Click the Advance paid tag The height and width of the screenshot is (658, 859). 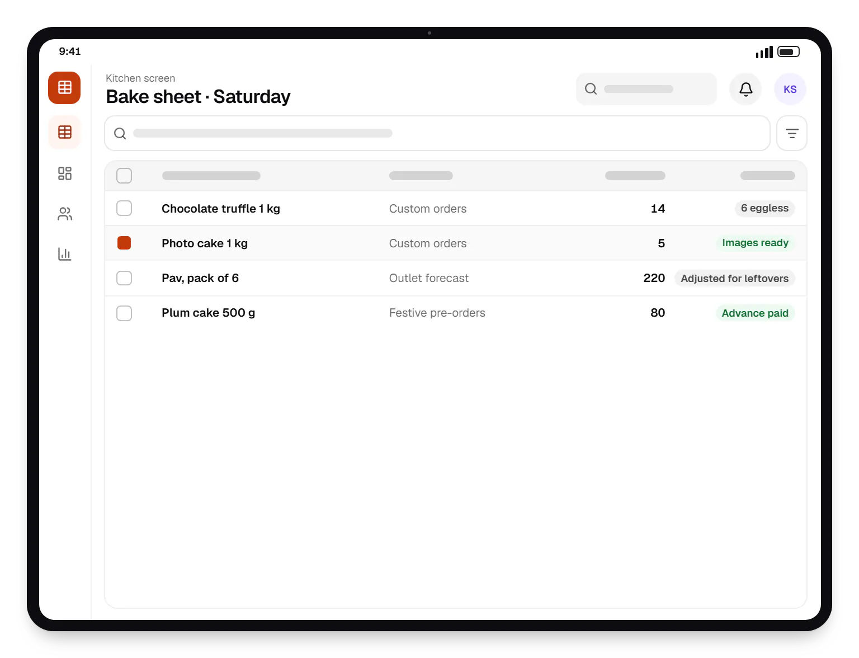pyautogui.click(x=755, y=313)
